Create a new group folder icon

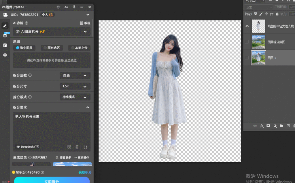tap(281, 126)
